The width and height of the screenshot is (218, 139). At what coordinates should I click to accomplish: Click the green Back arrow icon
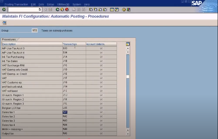point(57,9)
